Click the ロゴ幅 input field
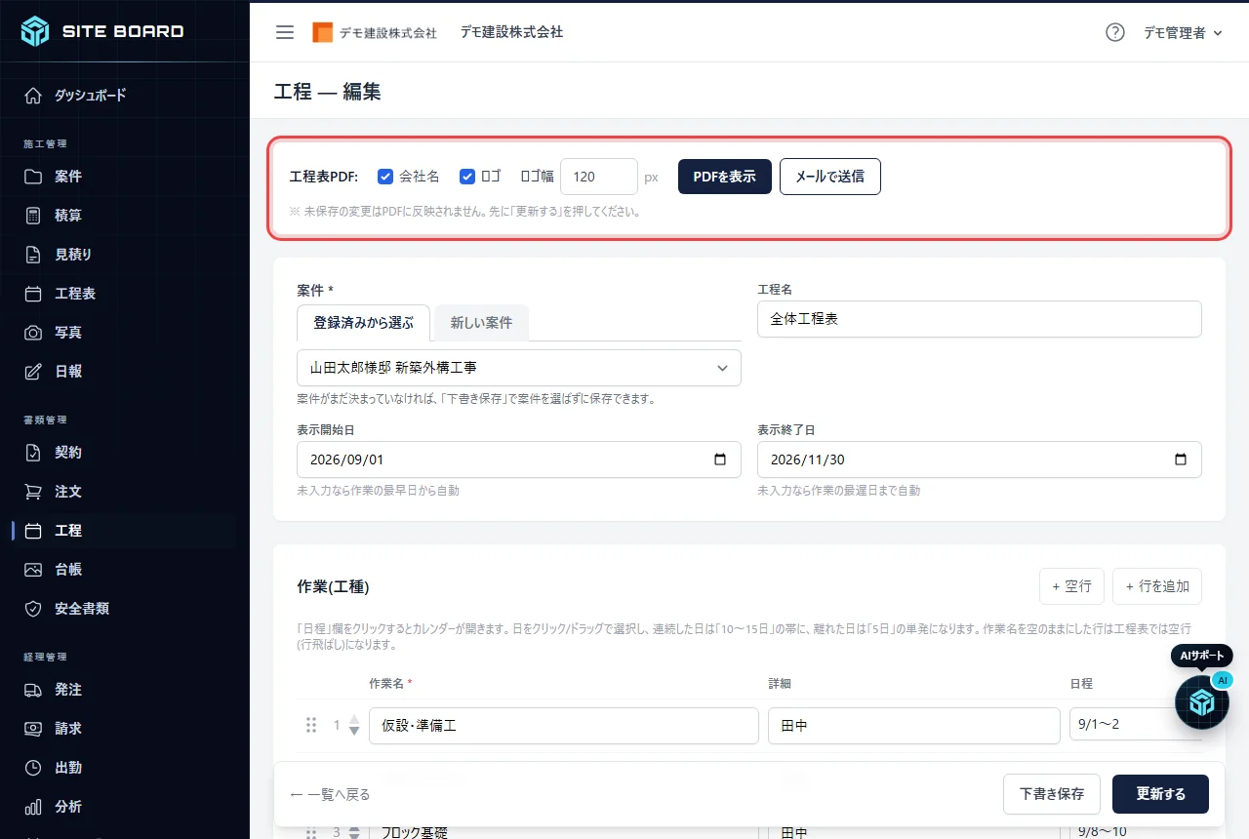This screenshot has width=1249, height=839. click(599, 177)
